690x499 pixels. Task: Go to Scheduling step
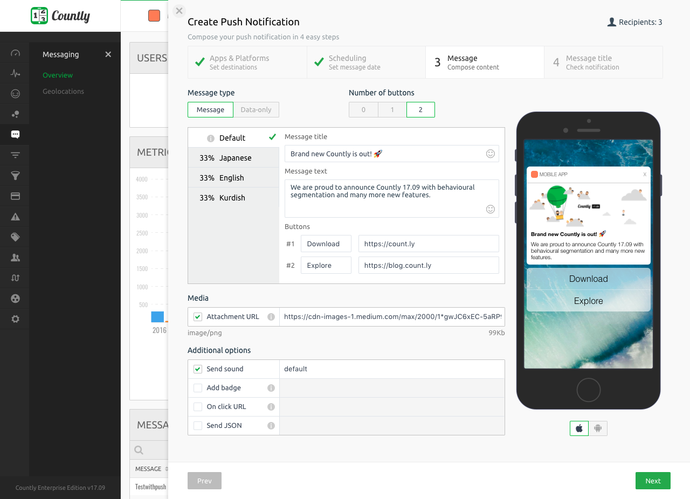tap(366, 63)
